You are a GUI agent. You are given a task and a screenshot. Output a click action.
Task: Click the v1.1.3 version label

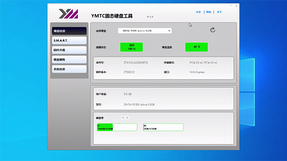pos(150,16)
